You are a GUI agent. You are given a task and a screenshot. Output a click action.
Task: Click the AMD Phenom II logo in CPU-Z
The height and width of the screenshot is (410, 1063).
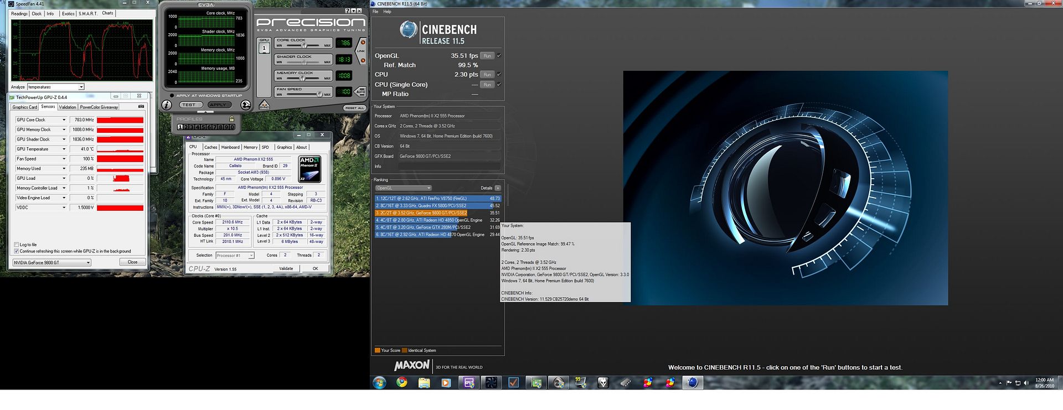point(309,169)
